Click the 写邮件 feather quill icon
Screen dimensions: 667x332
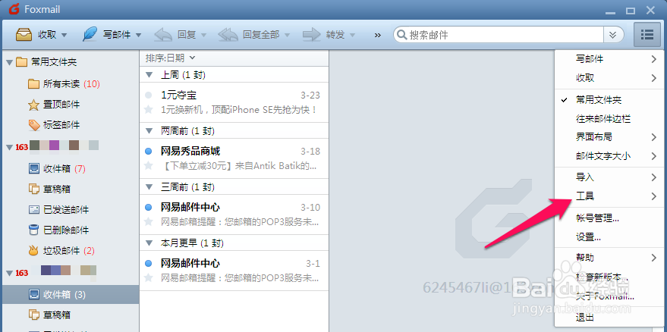click(x=90, y=34)
